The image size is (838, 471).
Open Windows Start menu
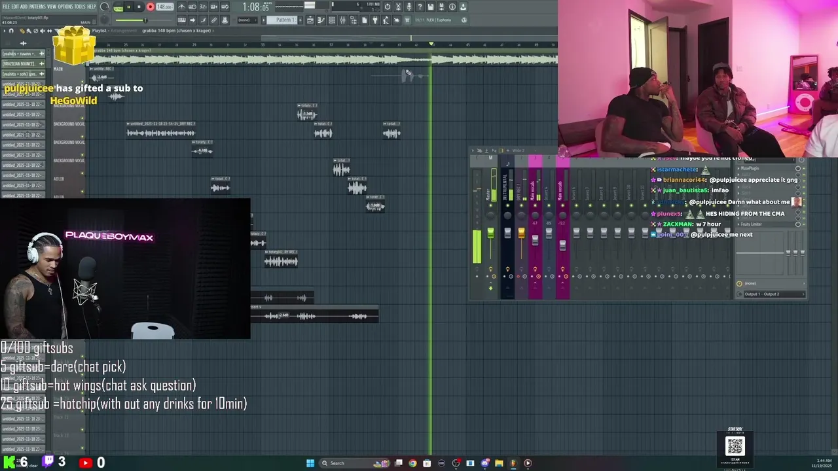tap(310, 463)
